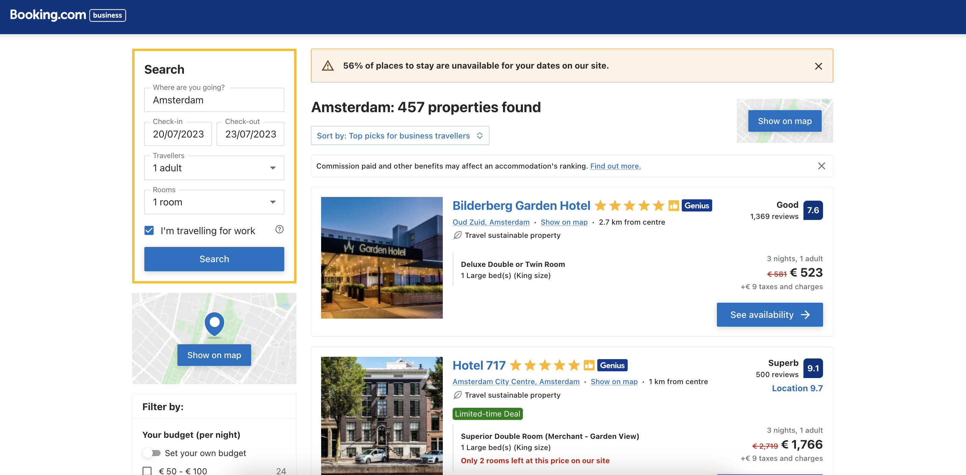The width and height of the screenshot is (966, 475).
Task: Click the Genius badge on Bilderberg Garden Hotel
Action: click(x=697, y=205)
